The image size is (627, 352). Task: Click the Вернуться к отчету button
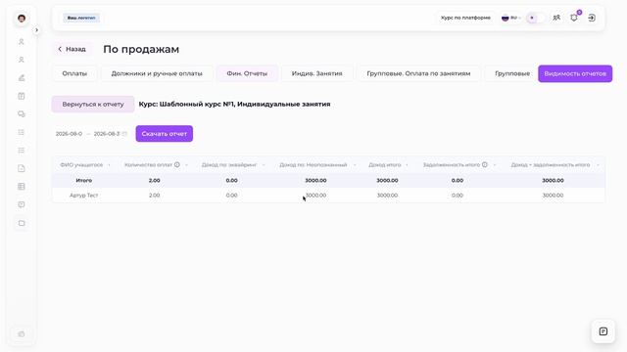93,105
